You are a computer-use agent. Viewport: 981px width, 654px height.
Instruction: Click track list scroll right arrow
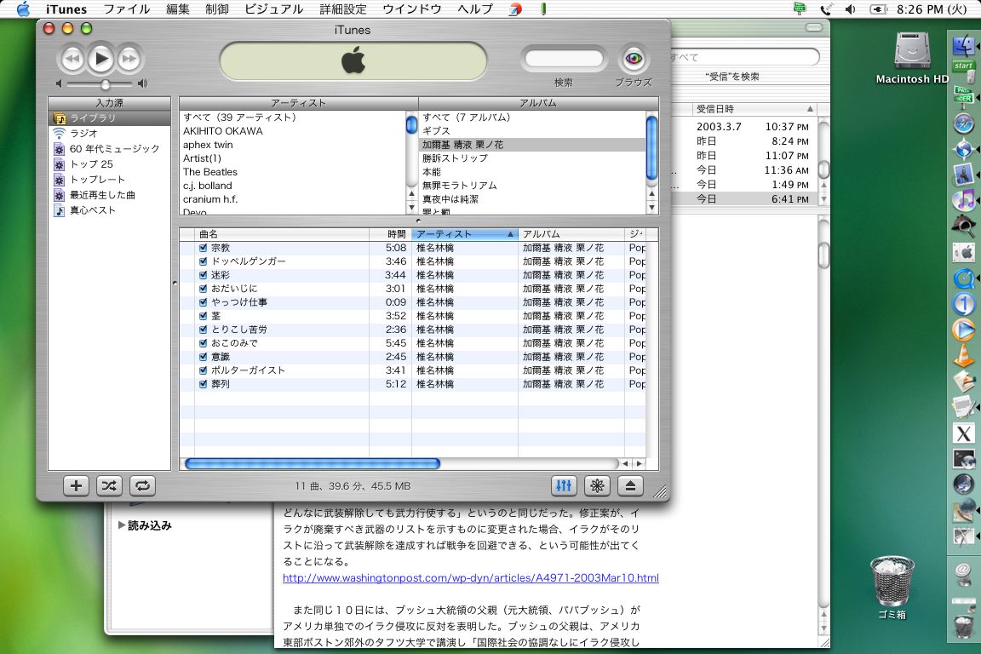point(639,464)
